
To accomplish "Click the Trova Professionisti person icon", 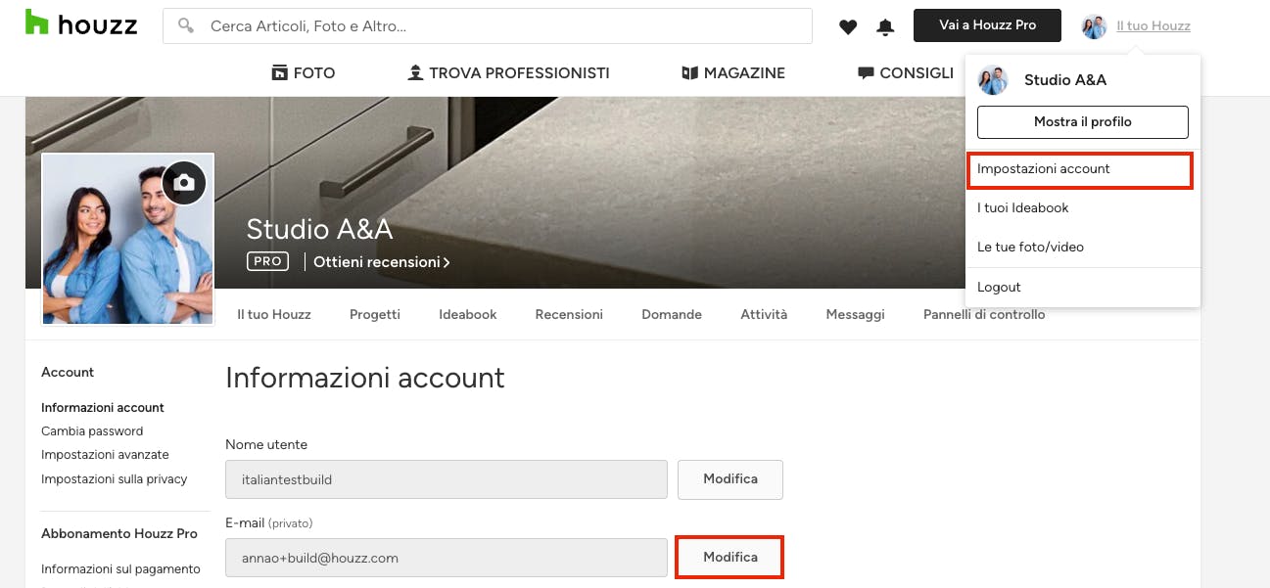I will [x=415, y=72].
